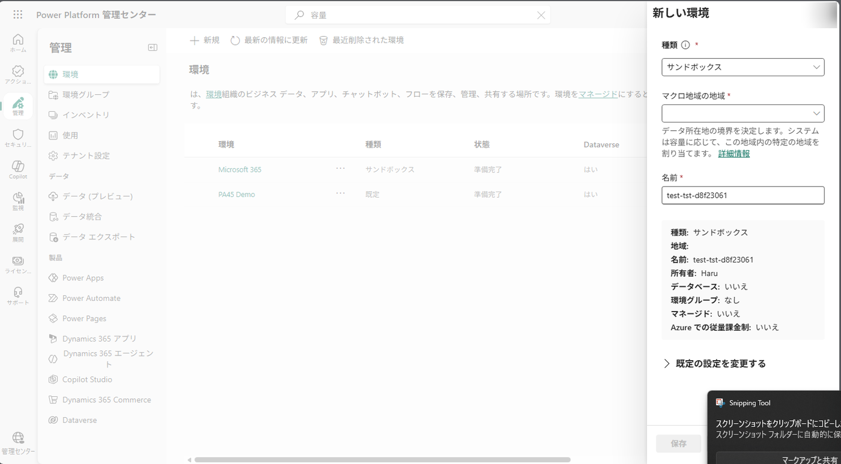This screenshot has height=464, width=841.
Task: Open the マクロ地域の地域 dropdown
Action: coord(742,113)
